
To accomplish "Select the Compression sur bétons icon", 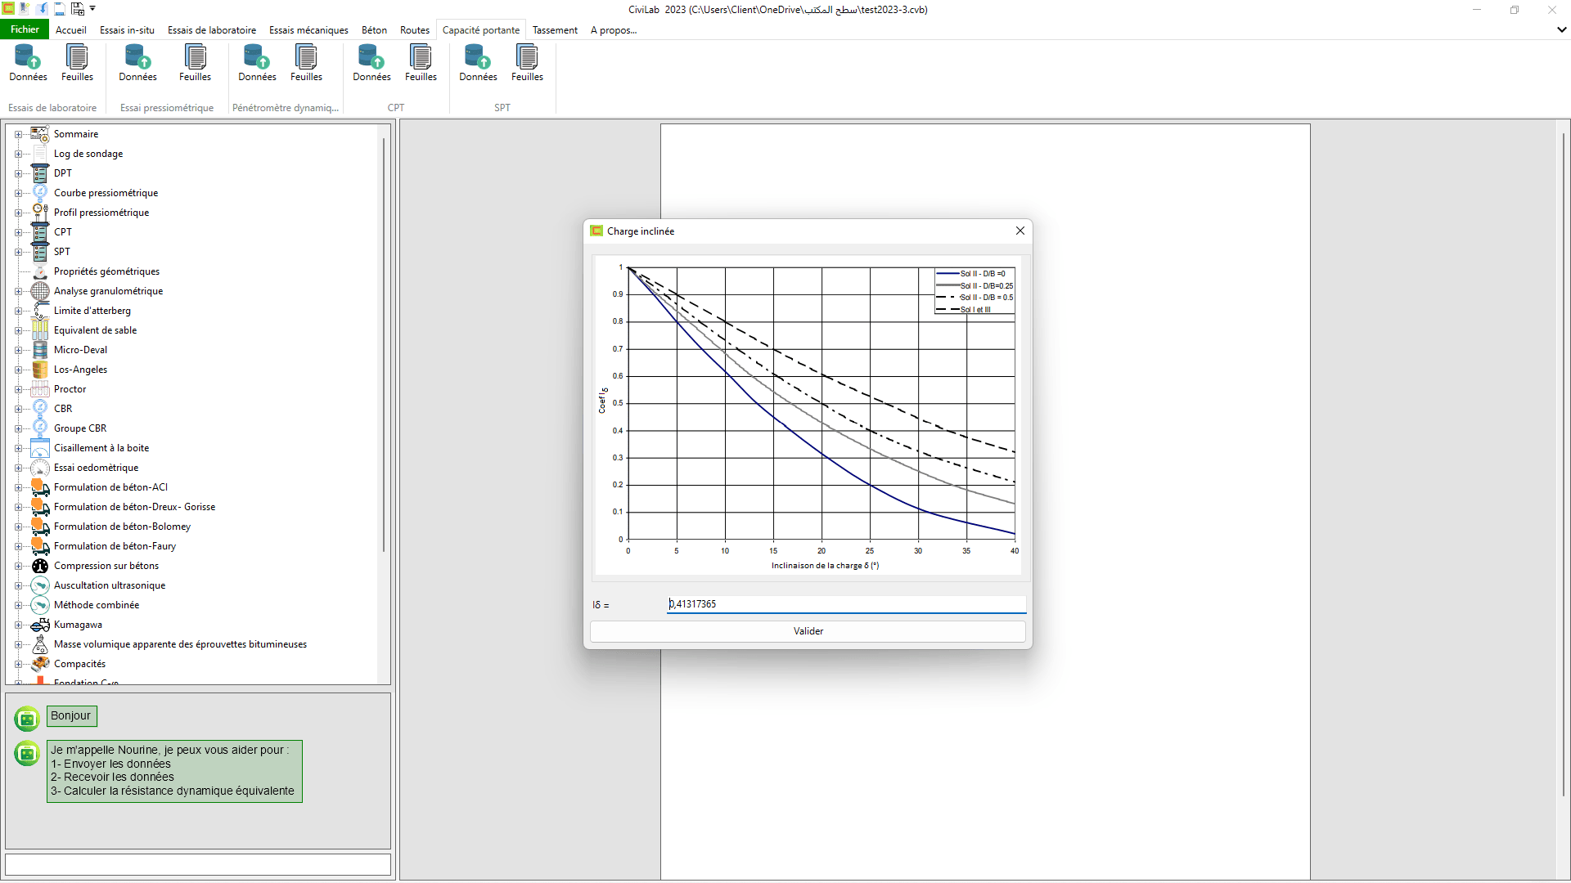I will coord(40,566).
